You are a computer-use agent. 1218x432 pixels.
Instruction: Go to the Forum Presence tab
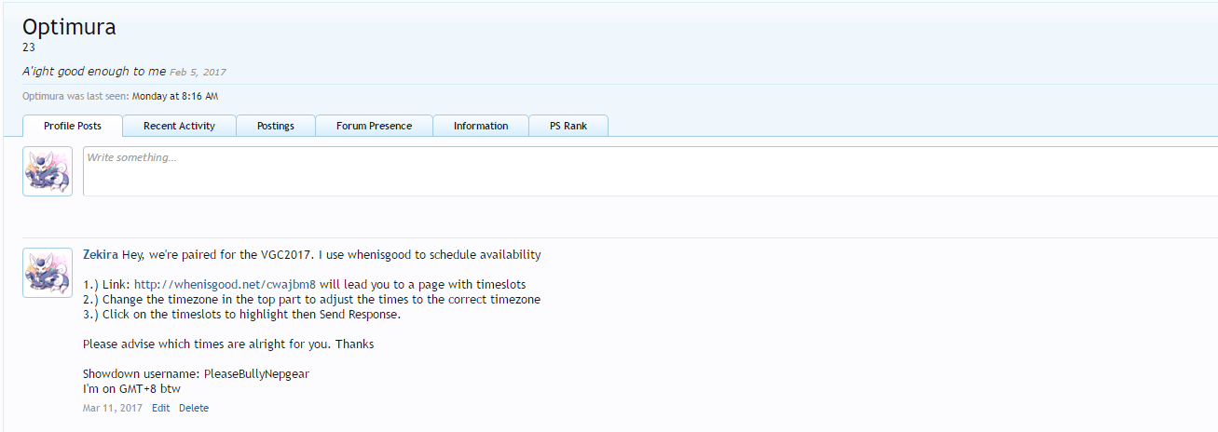coord(374,126)
